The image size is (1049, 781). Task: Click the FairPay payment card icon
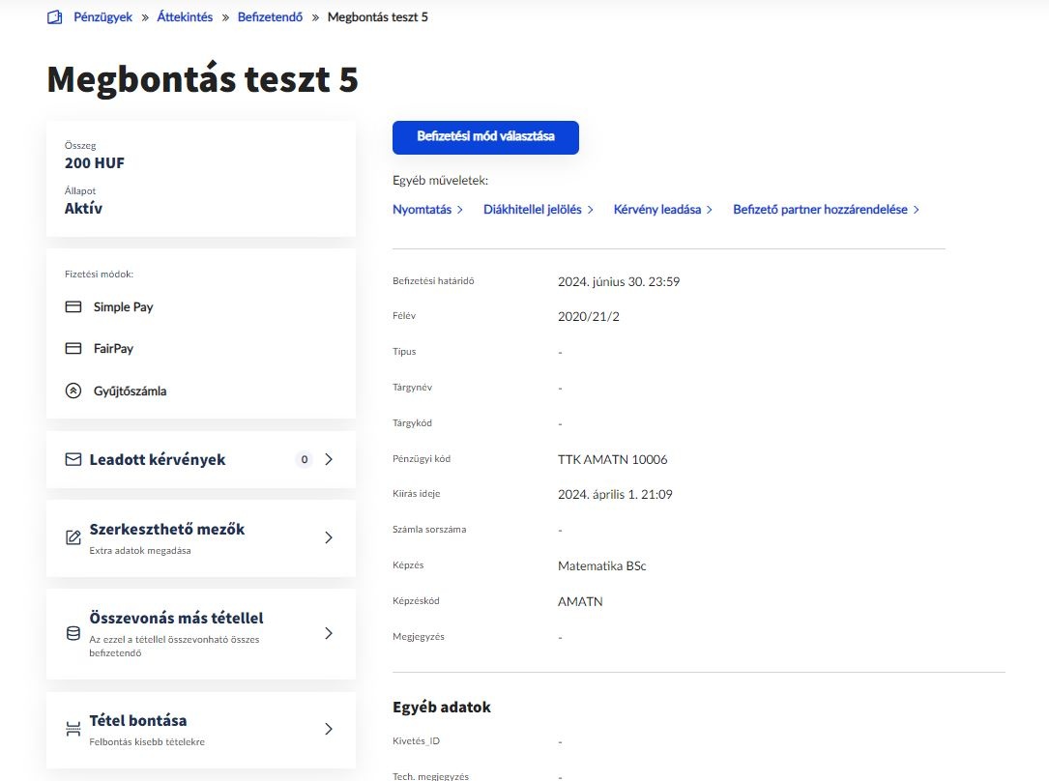point(73,348)
